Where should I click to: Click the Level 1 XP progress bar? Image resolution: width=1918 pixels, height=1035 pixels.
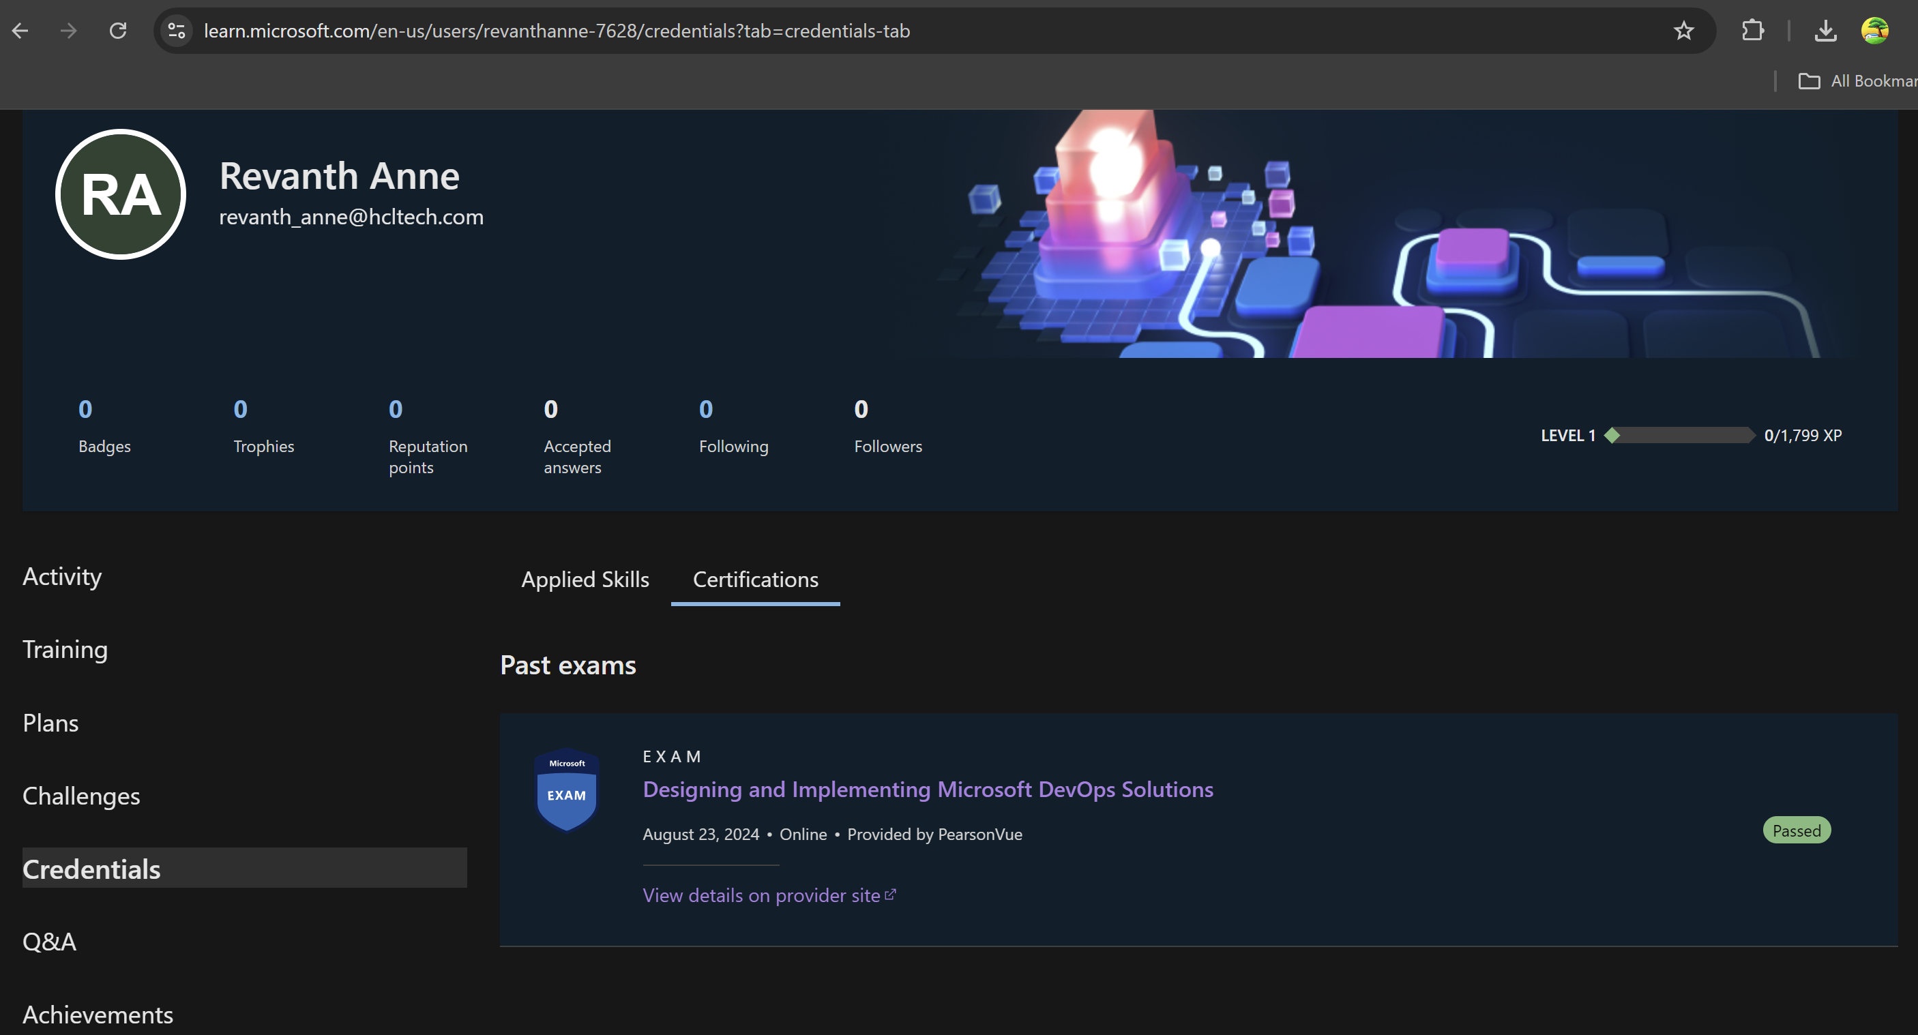(x=1683, y=435)
